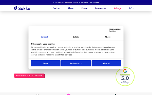Open the Referenzen navigation link
This screenshot has width=152, height=95.
click(x=100, y=8)
